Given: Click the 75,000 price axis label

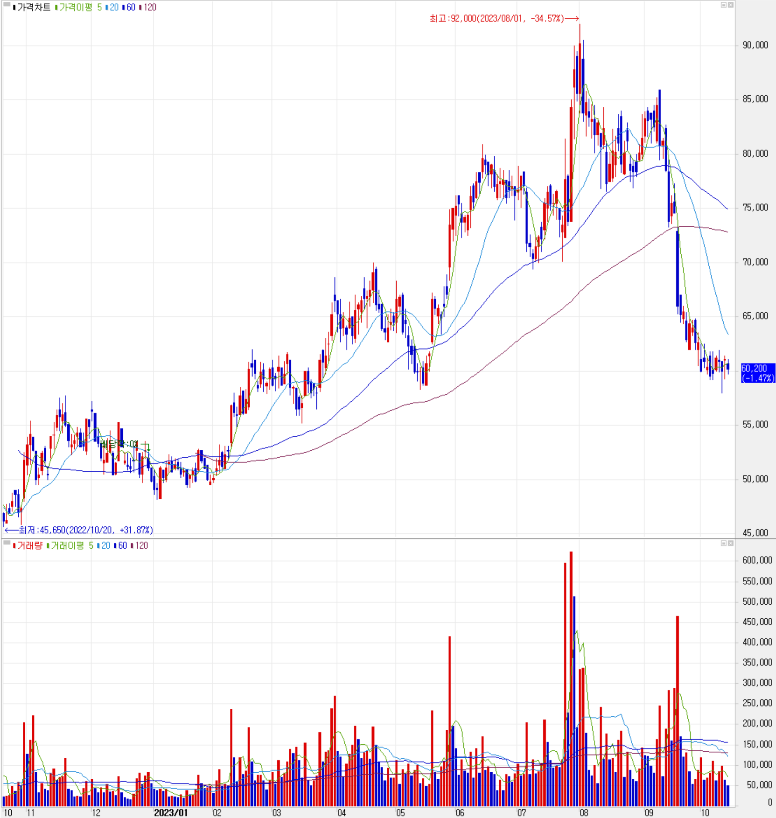Looking at the screenshot, I should 755,207.
